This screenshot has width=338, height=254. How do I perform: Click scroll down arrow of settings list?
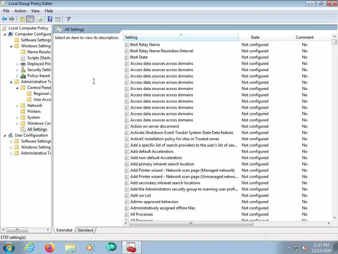click(335, 218)
